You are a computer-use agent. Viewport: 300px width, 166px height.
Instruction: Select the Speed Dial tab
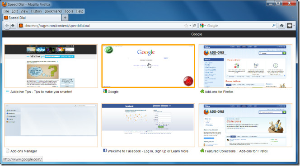tap(32, 18)
